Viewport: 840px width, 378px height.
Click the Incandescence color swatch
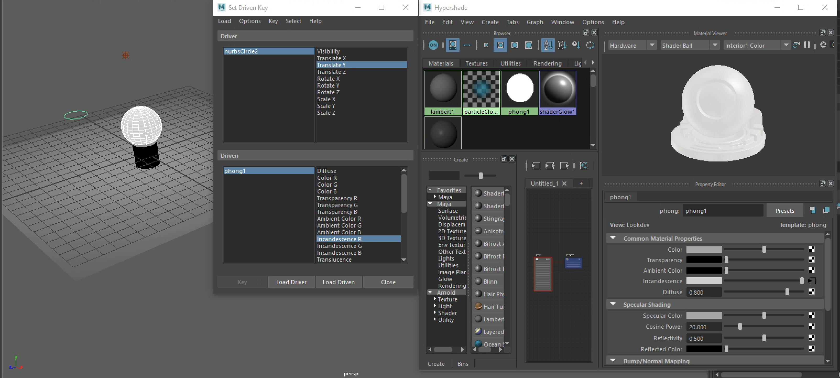(704, 281)
